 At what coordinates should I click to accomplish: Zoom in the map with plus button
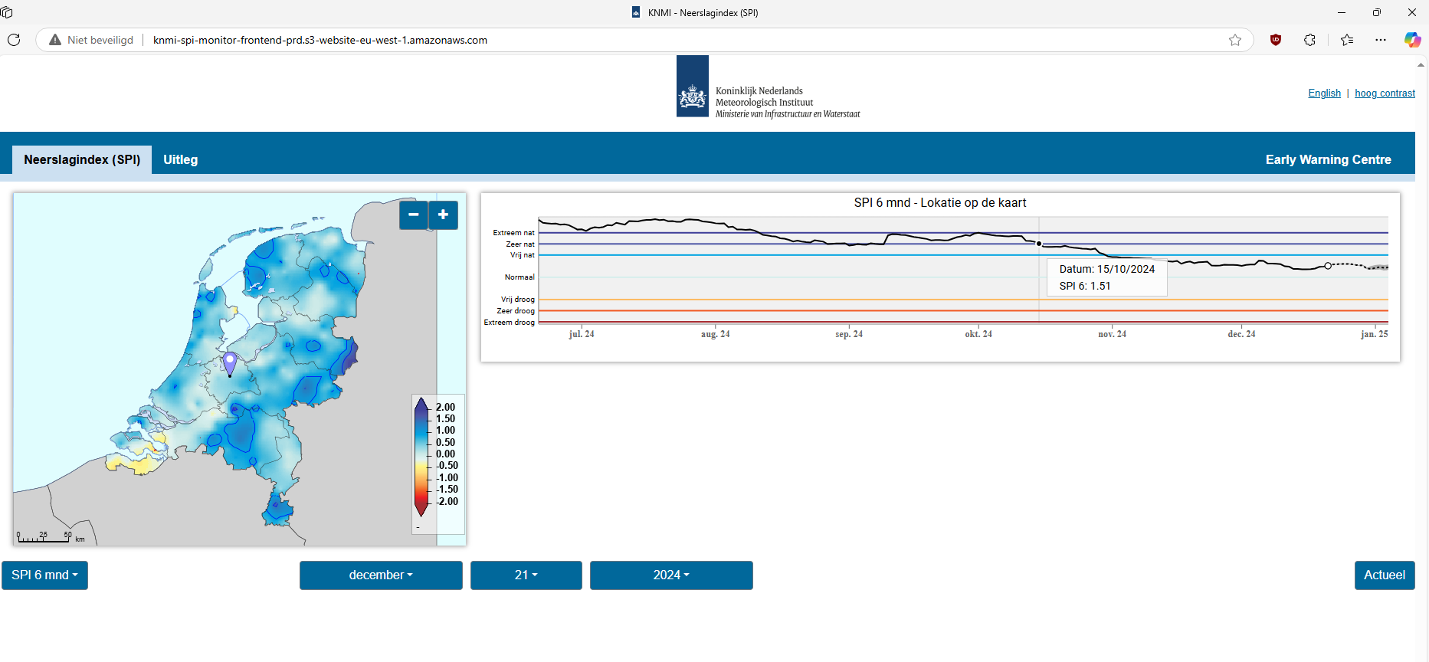(x=443, y=215)
